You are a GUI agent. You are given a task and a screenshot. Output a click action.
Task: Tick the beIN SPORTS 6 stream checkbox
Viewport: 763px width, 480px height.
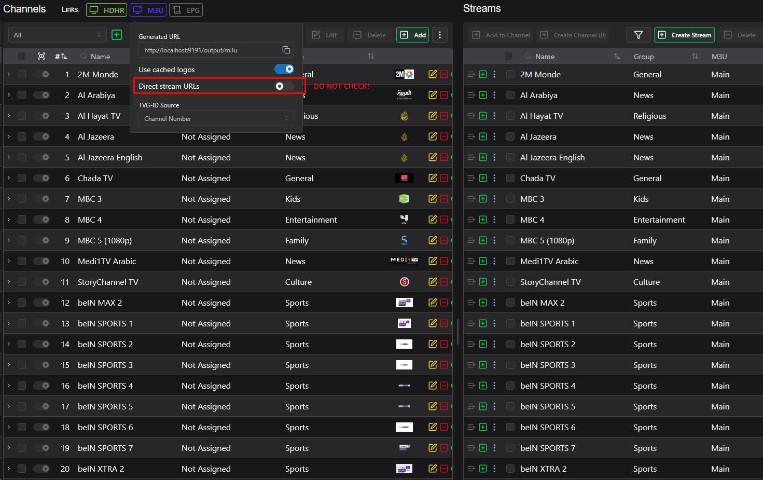[x=510, y=427]
